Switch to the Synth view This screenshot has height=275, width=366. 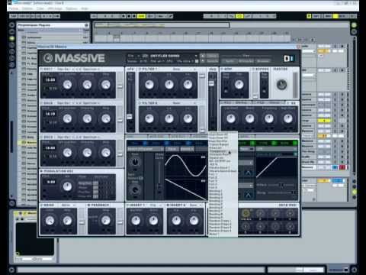[x=230, y=61]
